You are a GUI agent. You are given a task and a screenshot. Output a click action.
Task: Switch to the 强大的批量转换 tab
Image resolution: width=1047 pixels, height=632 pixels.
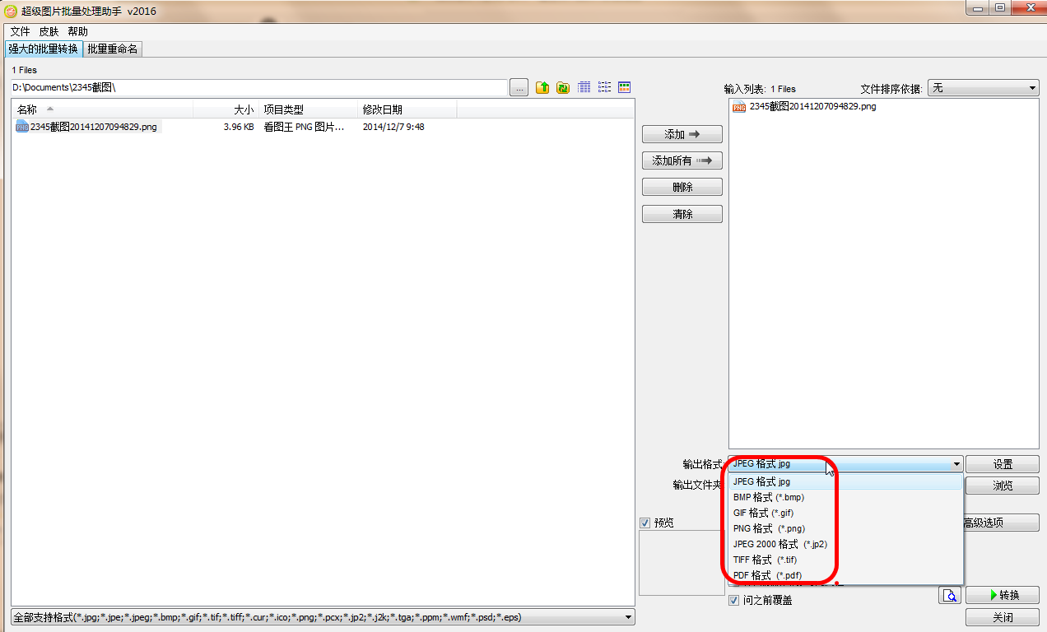[x=43, y=49]
